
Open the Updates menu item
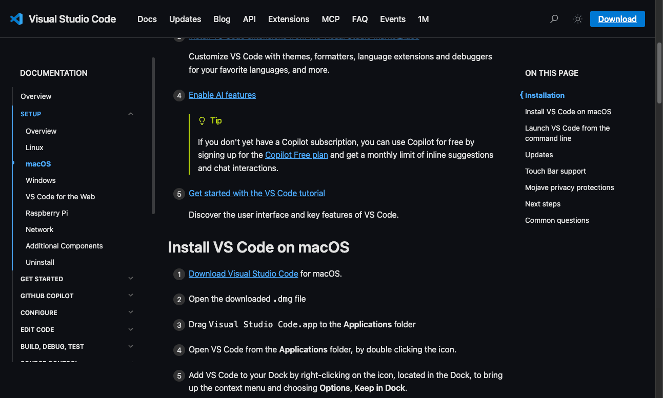pos(185,19)
